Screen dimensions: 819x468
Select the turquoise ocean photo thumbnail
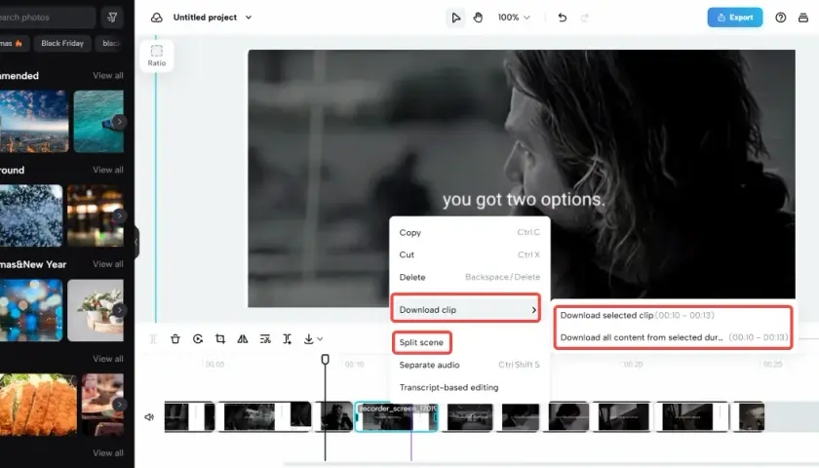(x=98, y=121)
